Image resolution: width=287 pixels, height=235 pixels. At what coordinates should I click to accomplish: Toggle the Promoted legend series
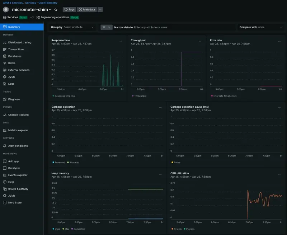(x=59, y=163)
